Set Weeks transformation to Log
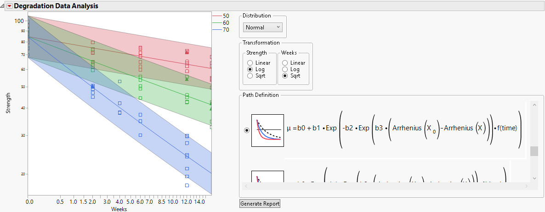This screenshot has width=545, height=212. pos(285,69)
